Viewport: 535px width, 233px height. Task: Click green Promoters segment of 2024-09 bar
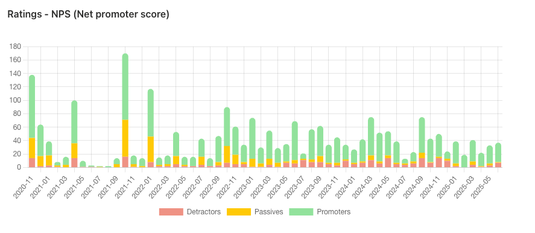422,135
